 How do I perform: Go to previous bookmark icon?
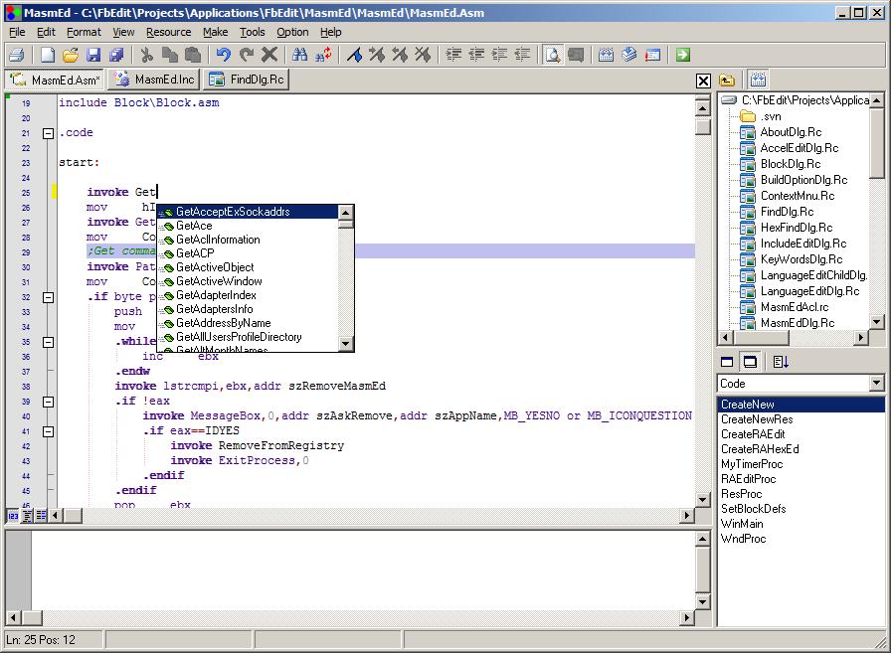pos(400,55)
